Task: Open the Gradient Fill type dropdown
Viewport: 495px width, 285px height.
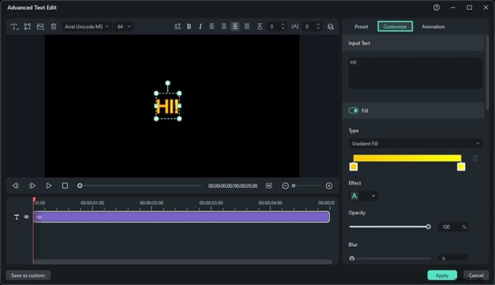Action: click(x=415, y=143)
